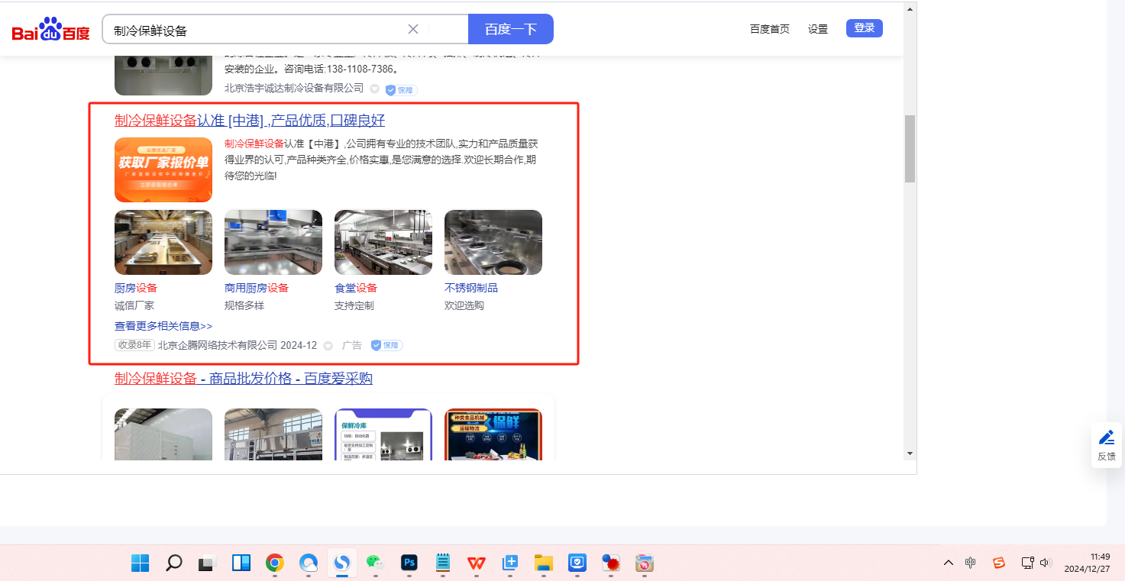The image size is (1125, 581).
Task: Open the Windows Start menu
Action: tap(141, 563)
